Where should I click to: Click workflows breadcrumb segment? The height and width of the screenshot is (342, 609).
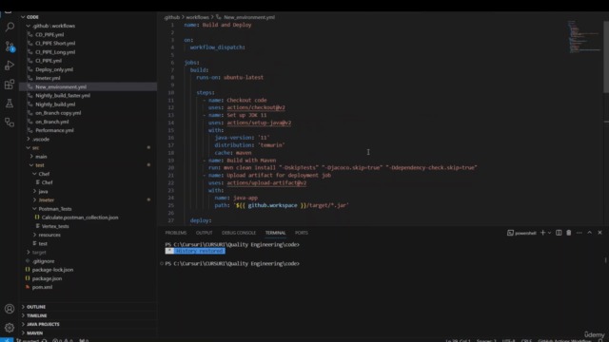[x=197, y=17]
